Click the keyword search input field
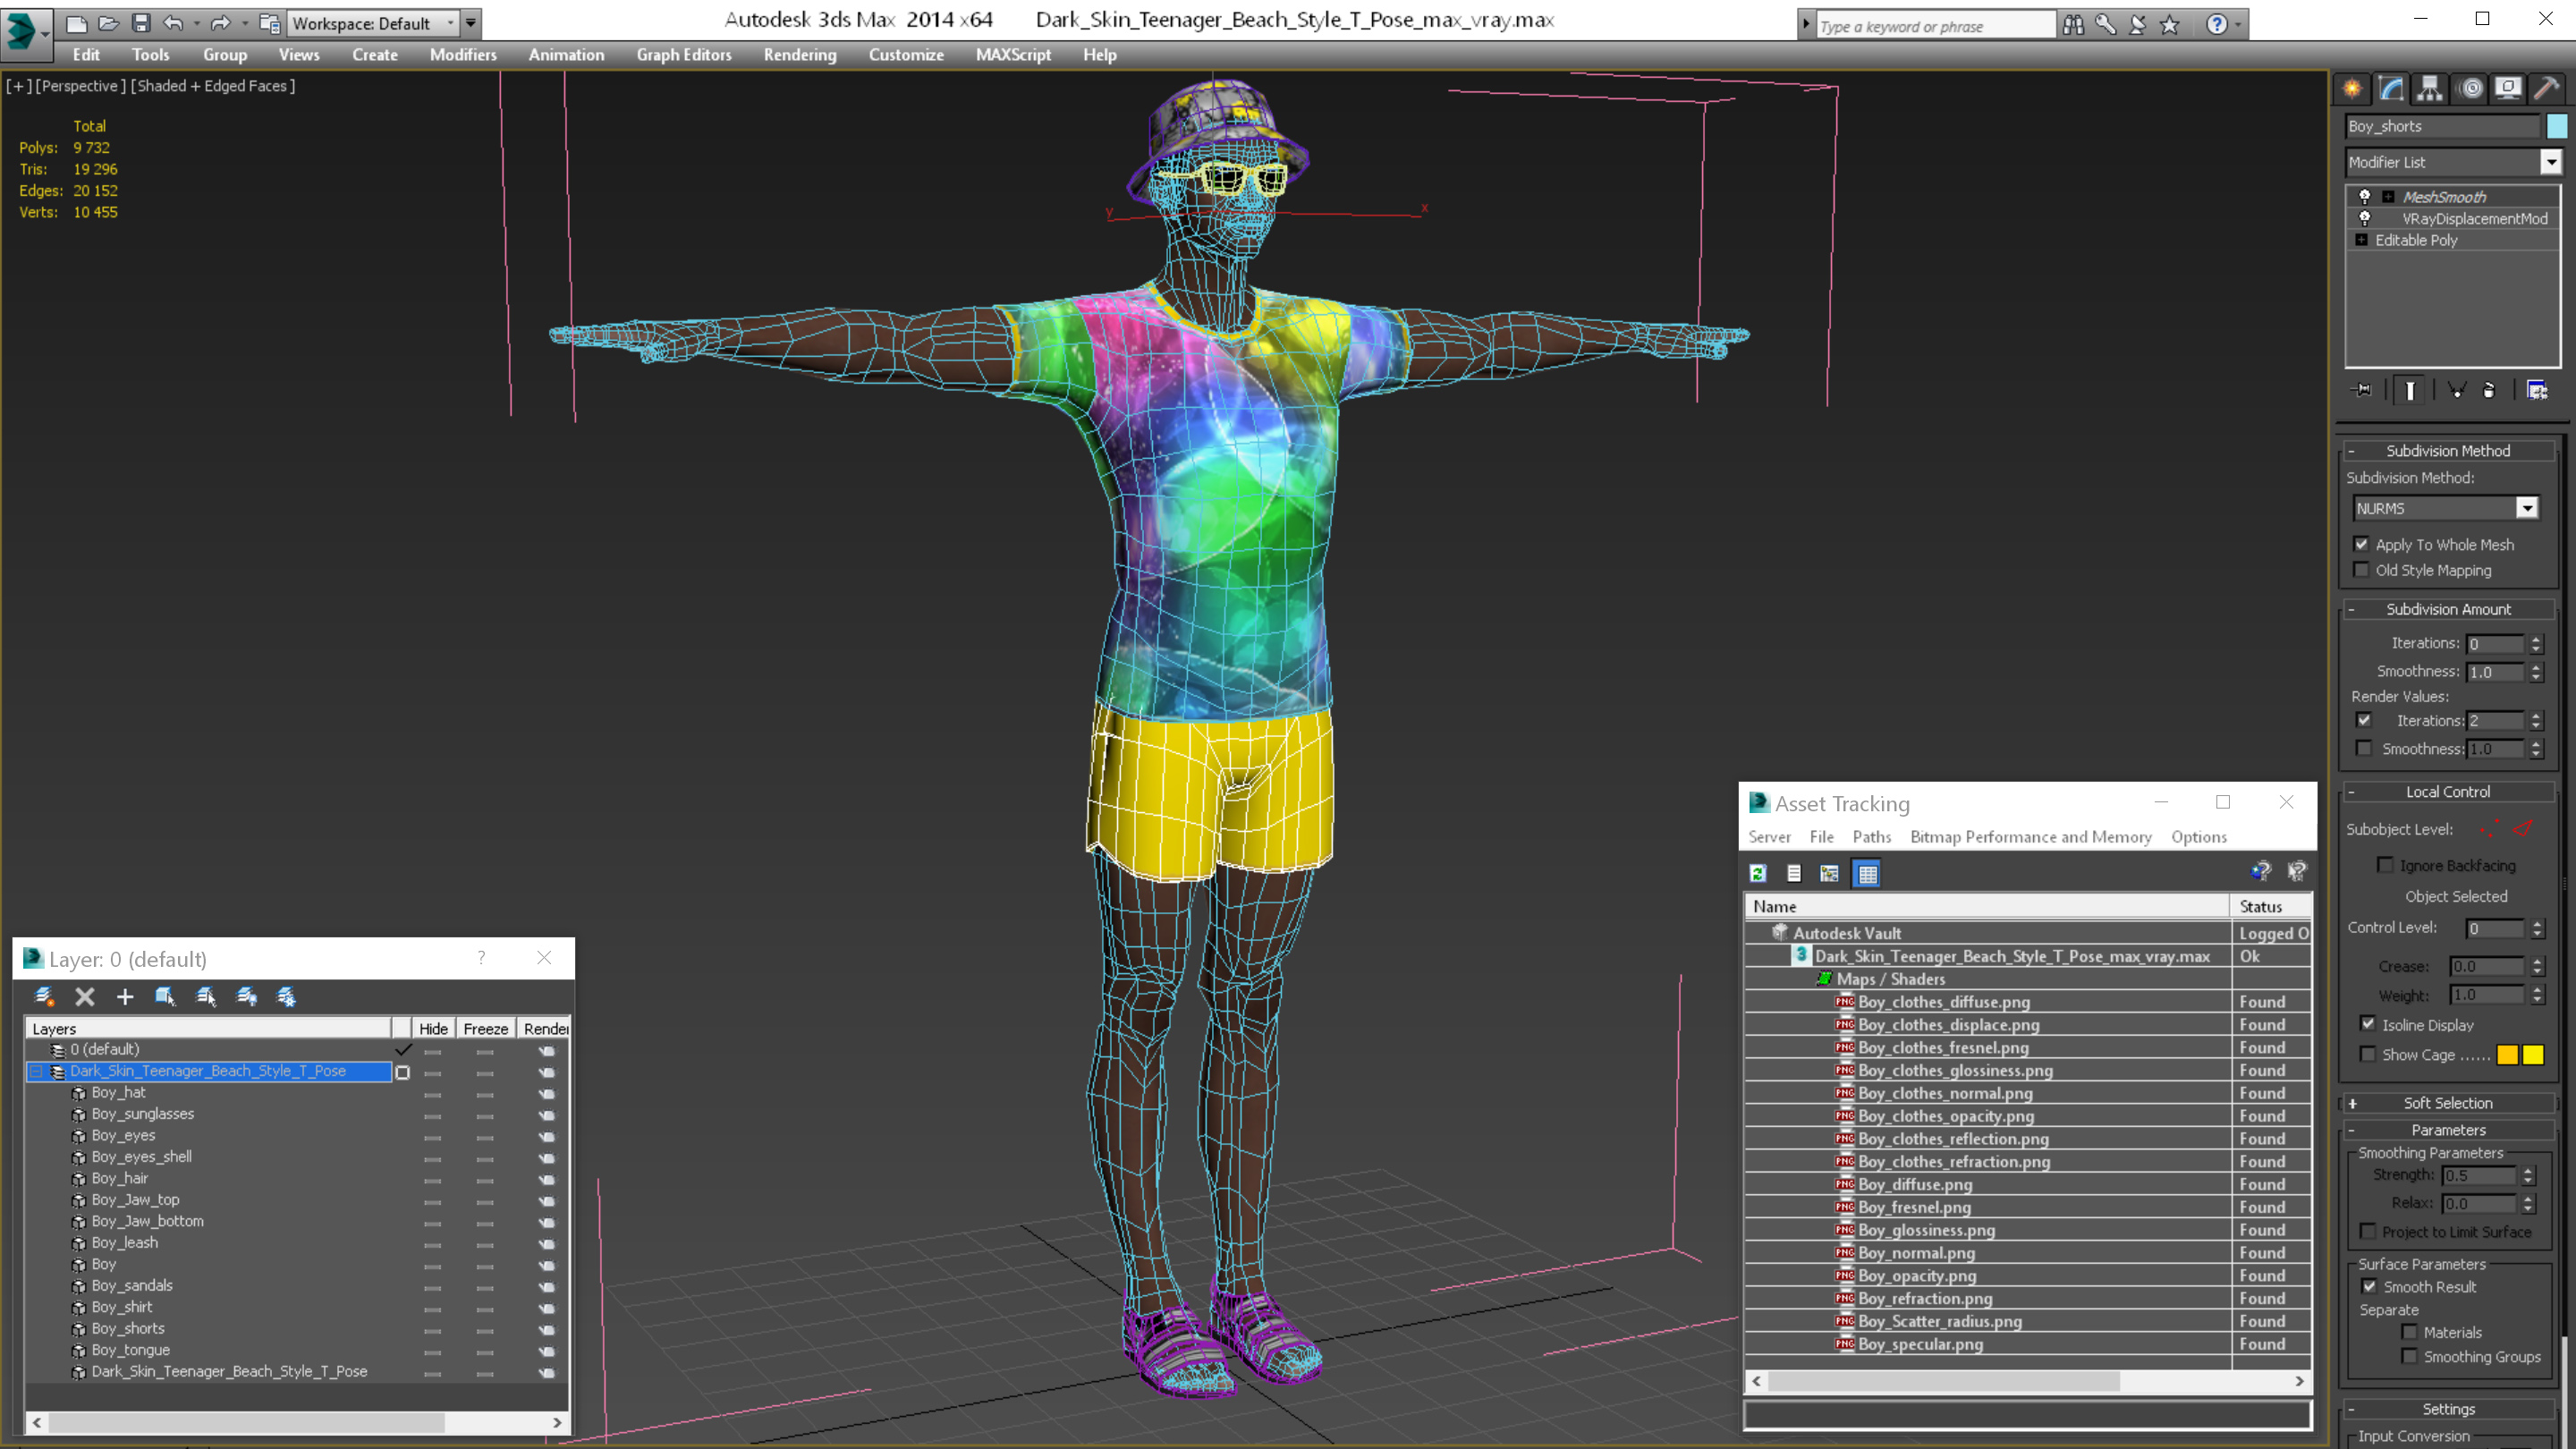This screenshot has width=2576, height=1449. point(1934,26)
